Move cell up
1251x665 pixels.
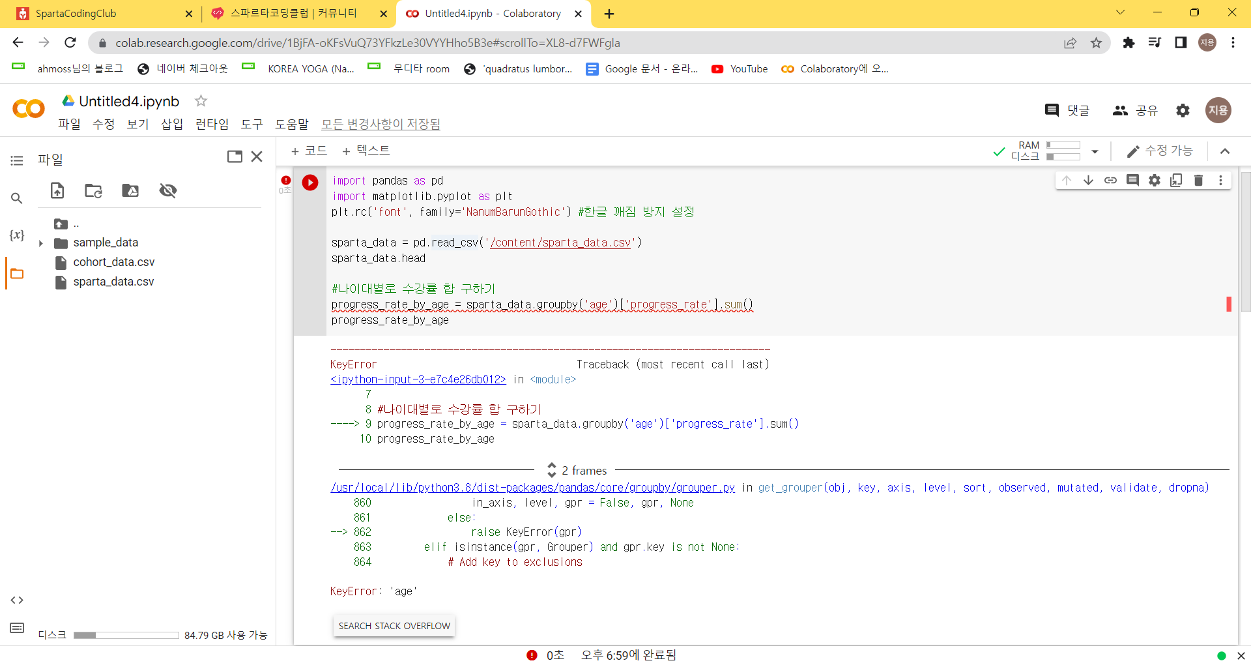1067,181
